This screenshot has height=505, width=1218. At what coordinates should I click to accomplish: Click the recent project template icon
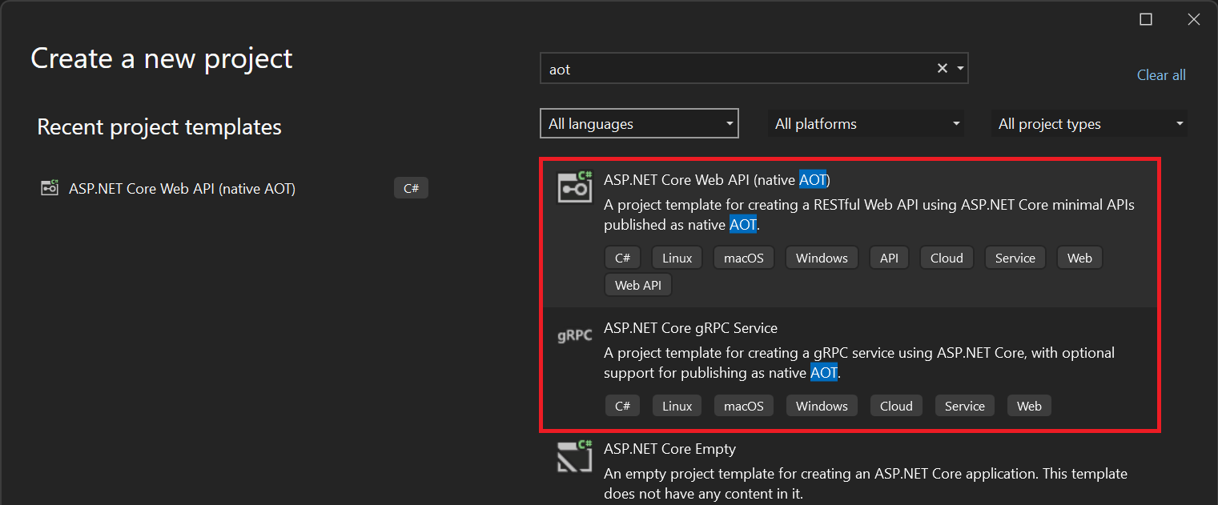click(x=49, y=187)
